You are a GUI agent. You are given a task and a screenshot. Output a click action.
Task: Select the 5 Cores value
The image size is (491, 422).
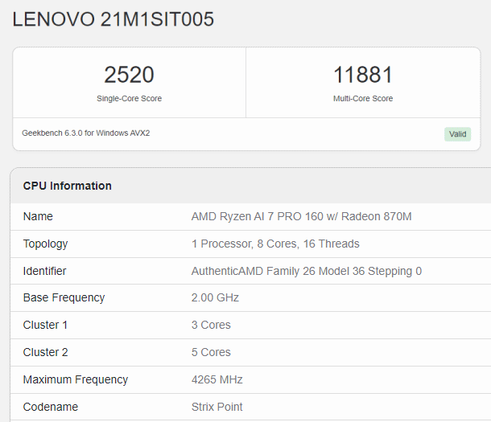[211, 352]
